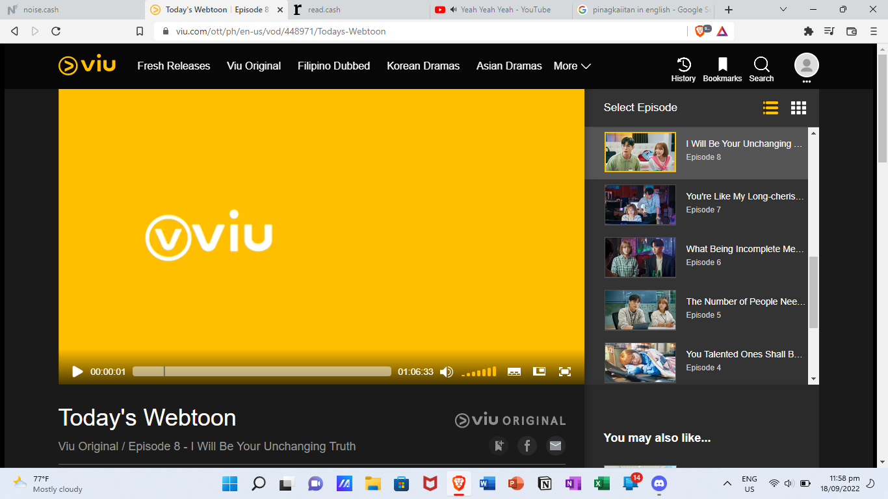Viewport: 888px width, 499px height.
Task: Switch episode list to list view
Action: pyautogui.click(x=770, y=108)
